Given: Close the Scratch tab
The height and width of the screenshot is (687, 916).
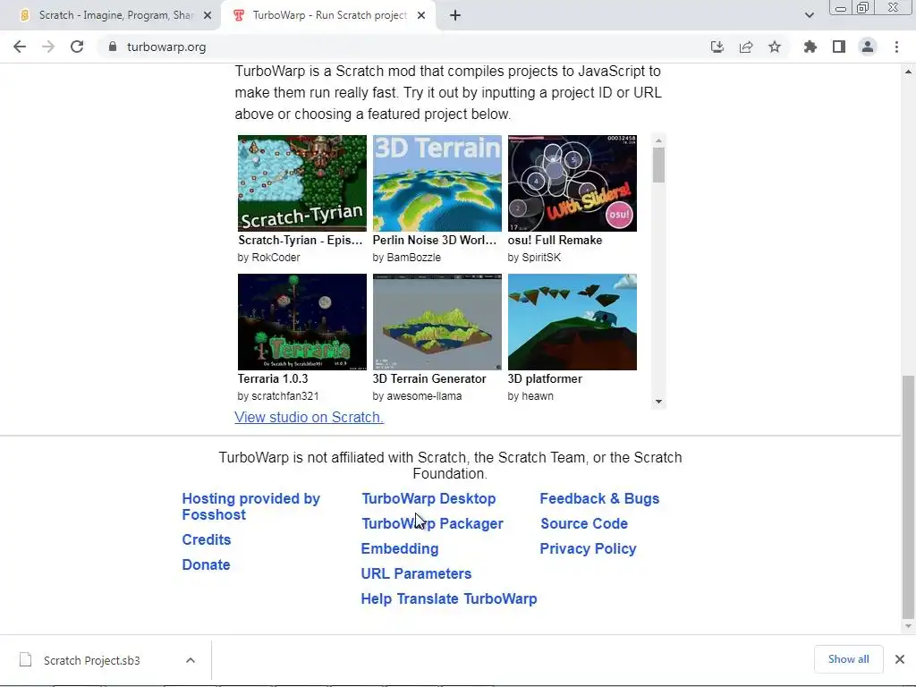Looking at the screenshot, I should click(x=208, y=15).
